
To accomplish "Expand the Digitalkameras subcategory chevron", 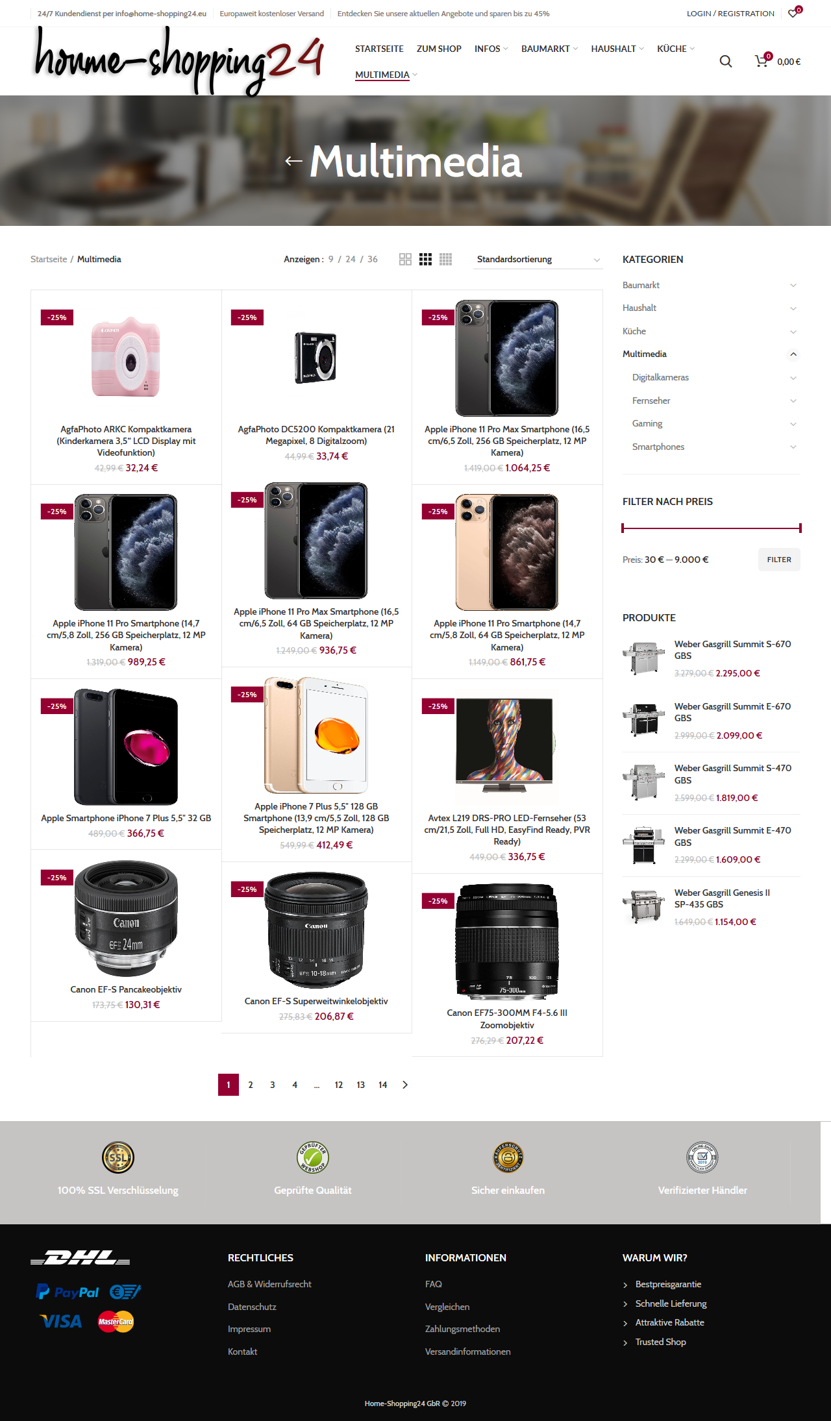I will (x=793, y=378).
